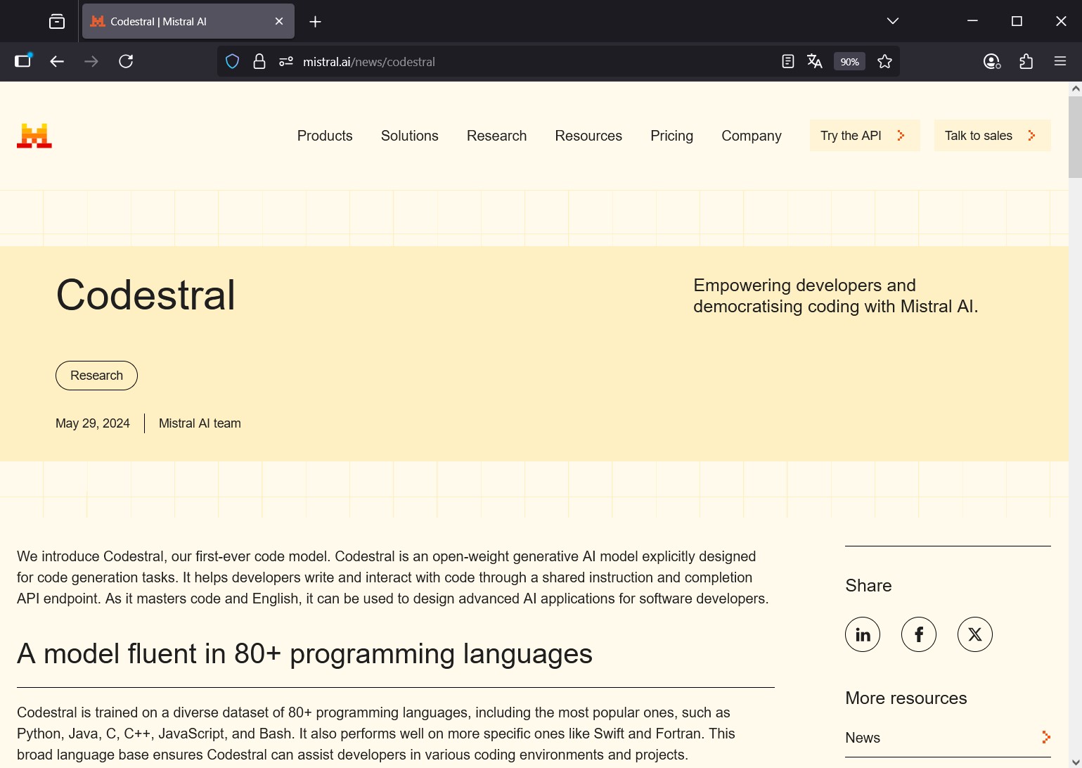Image resolution: width=1082 pixels, height=768 pixels.
Task: Click the page scrollbar up arrow
Action: pos(1076,89)
